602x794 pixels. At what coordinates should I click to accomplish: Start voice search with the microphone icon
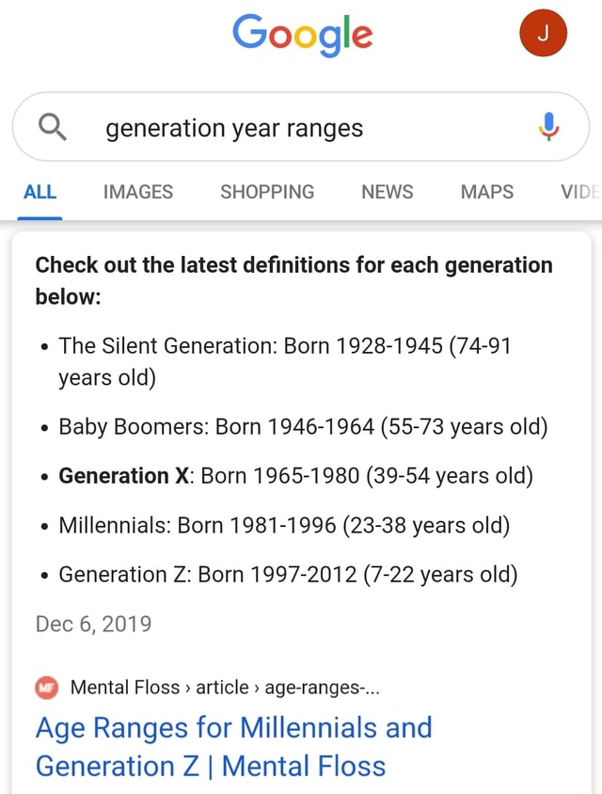tap(548, 127)
